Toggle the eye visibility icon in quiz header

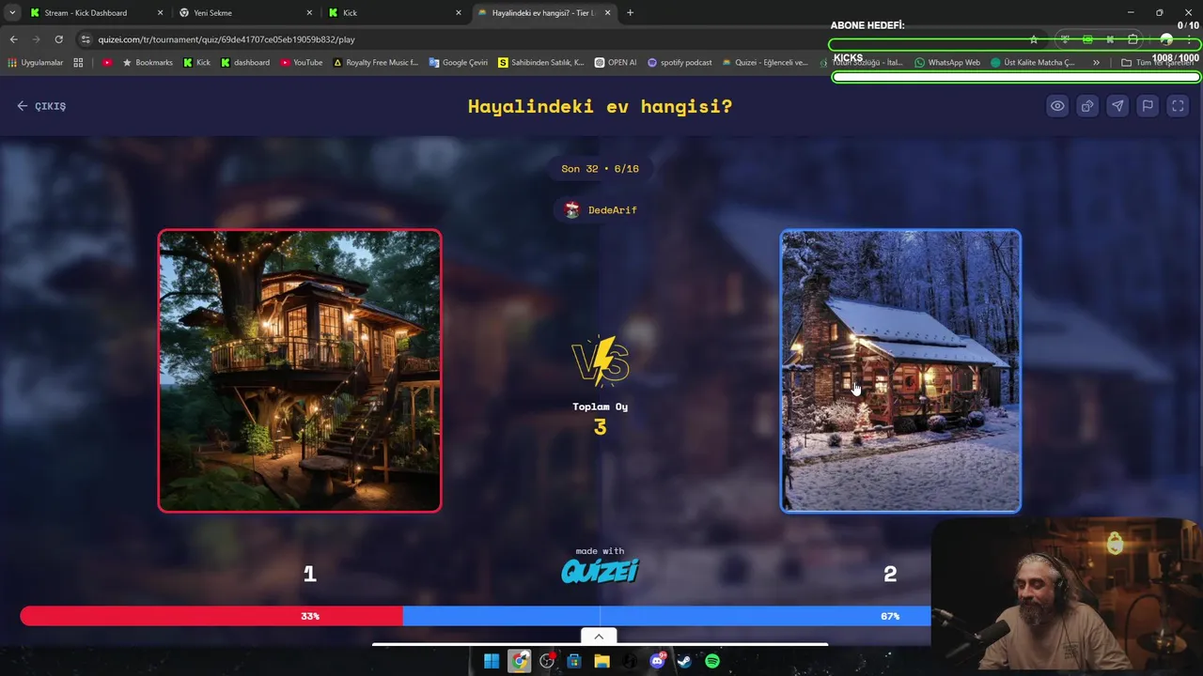point(1057,106)
